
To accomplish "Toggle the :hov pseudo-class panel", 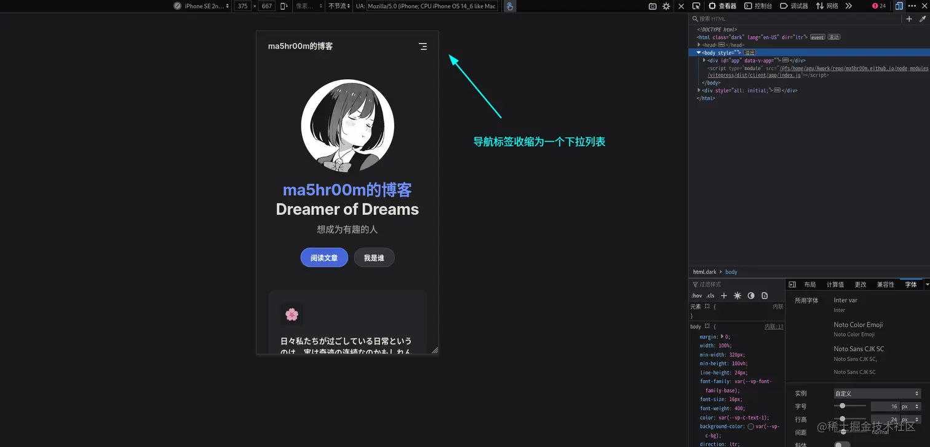I will (x=696, y=296).
